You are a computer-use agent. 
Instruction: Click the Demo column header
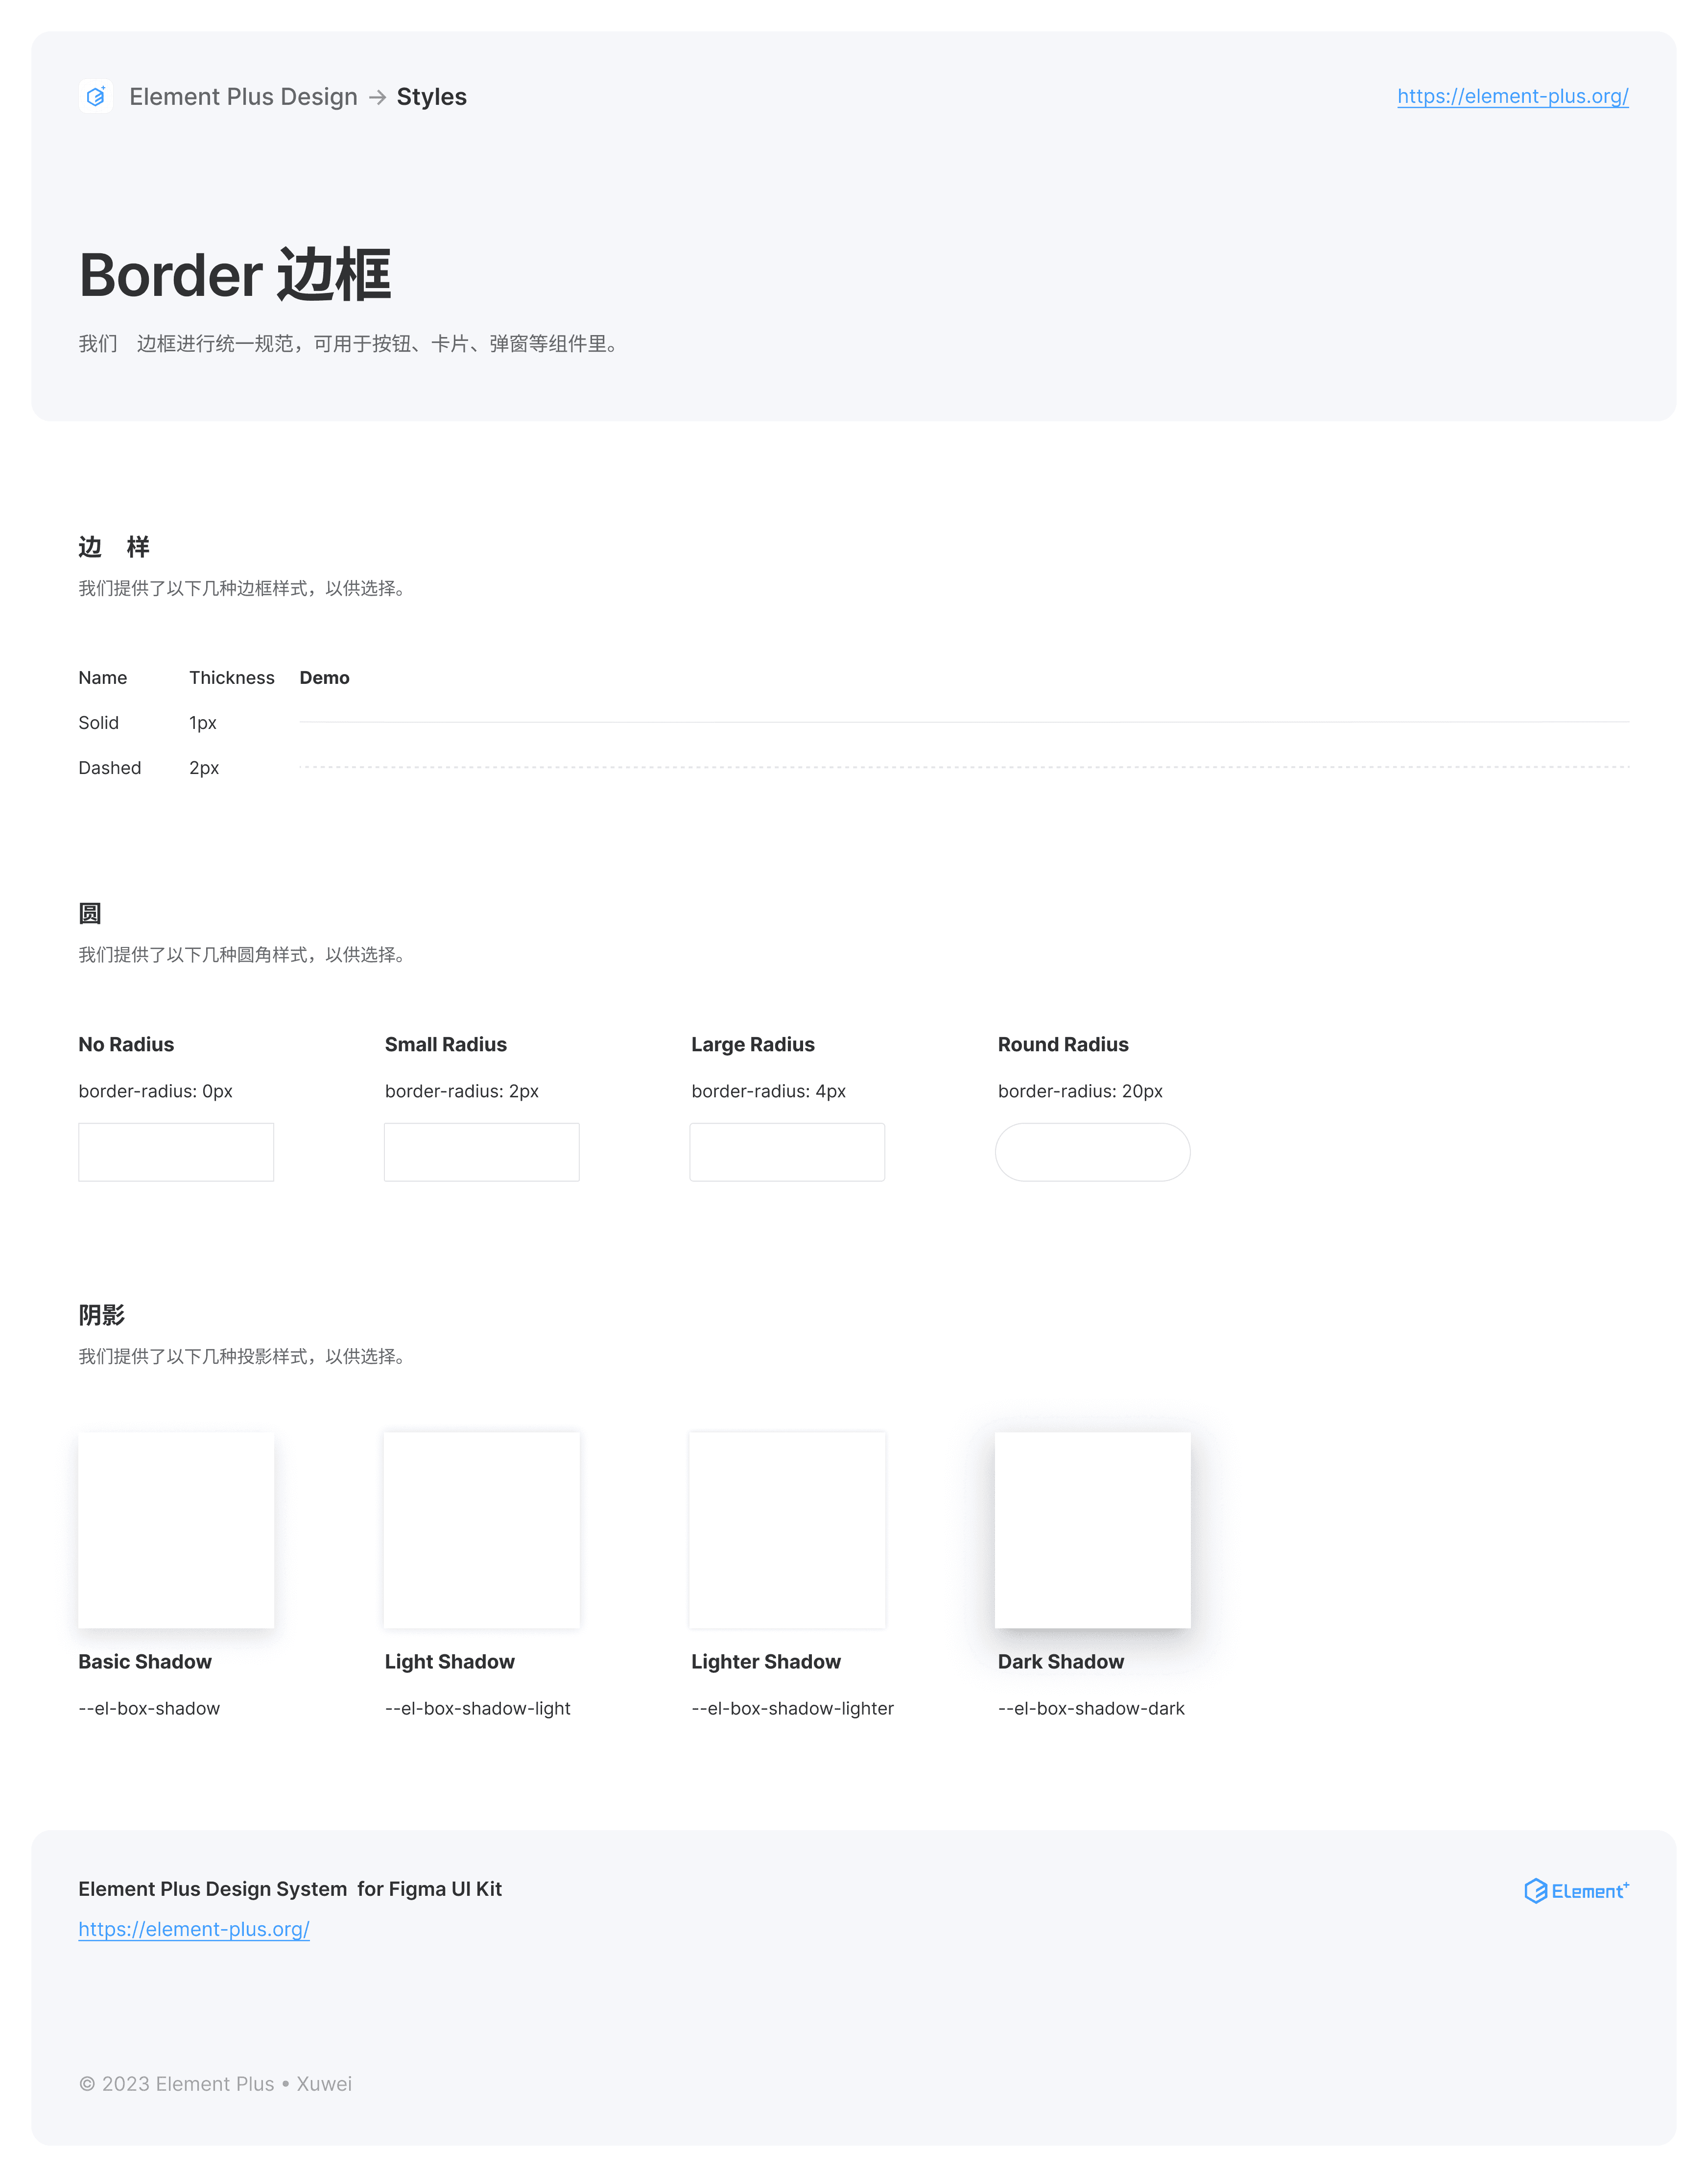[x=324, y=677]
